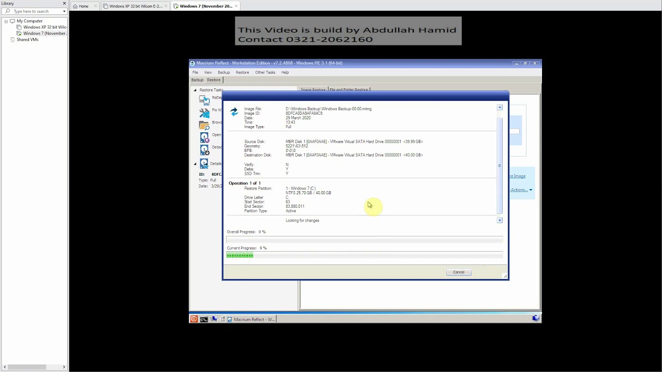
Task: Click the Open image disk icon
Action: click(204, 137)
